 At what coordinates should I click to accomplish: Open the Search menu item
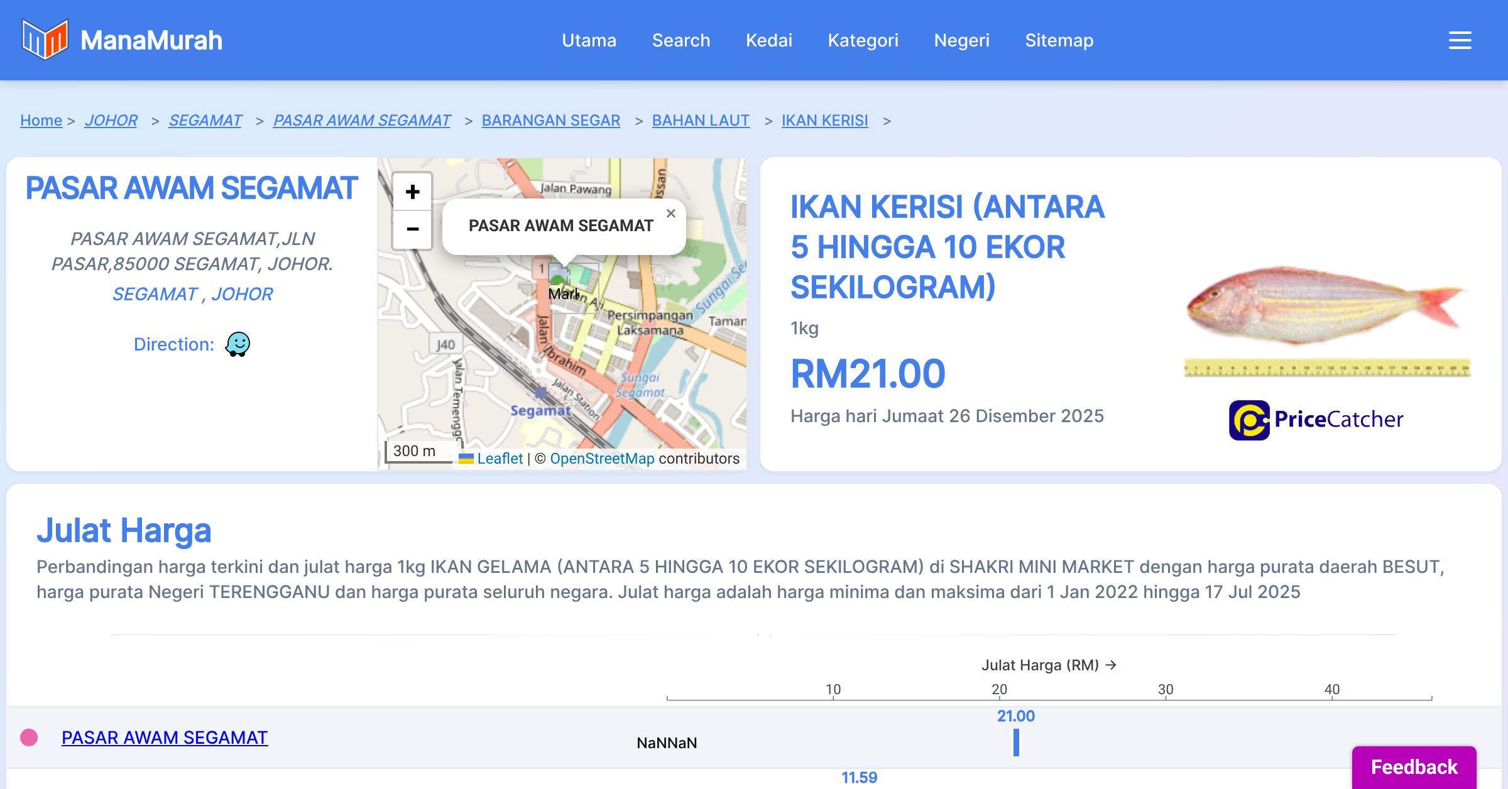tap(680, 40)
